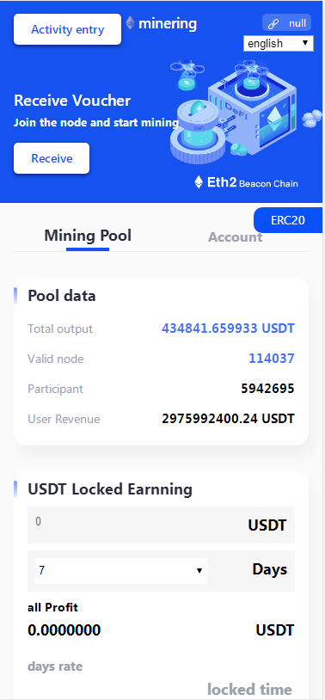The width and height of the screenshot is (325, 700).
Task: Focus the USDT amount input field
Action: (161, 525)
